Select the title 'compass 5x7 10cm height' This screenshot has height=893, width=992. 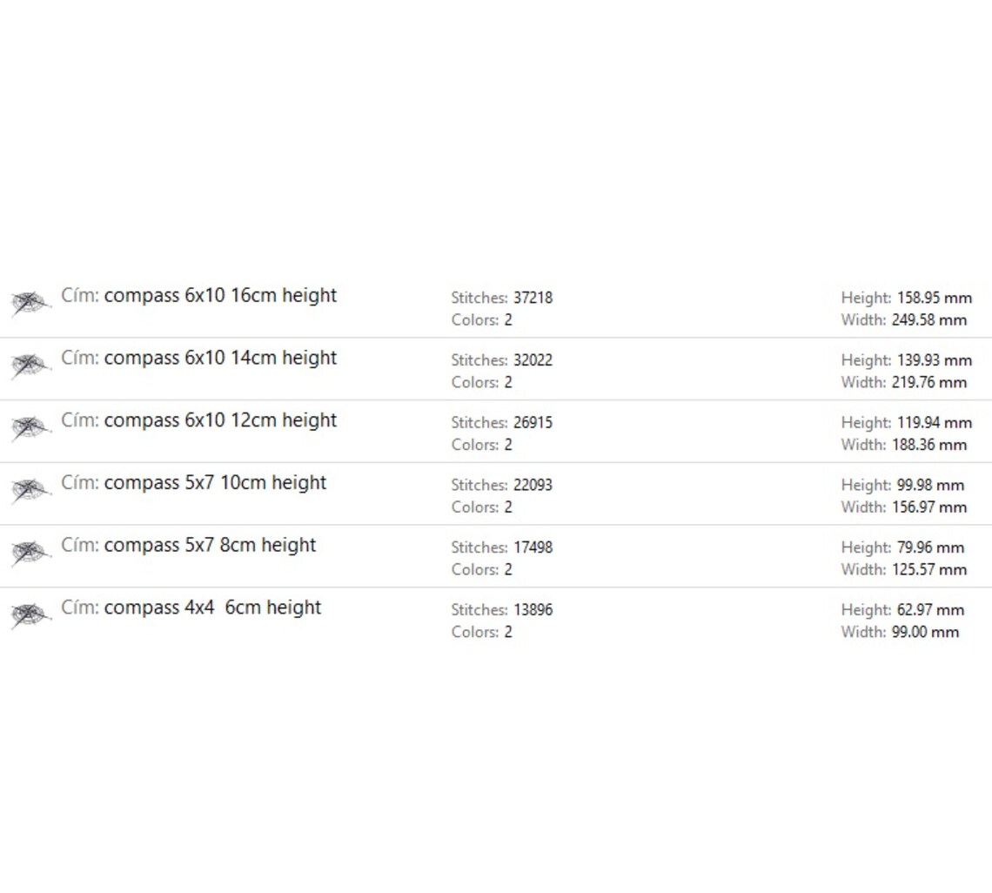click(215, 483)
